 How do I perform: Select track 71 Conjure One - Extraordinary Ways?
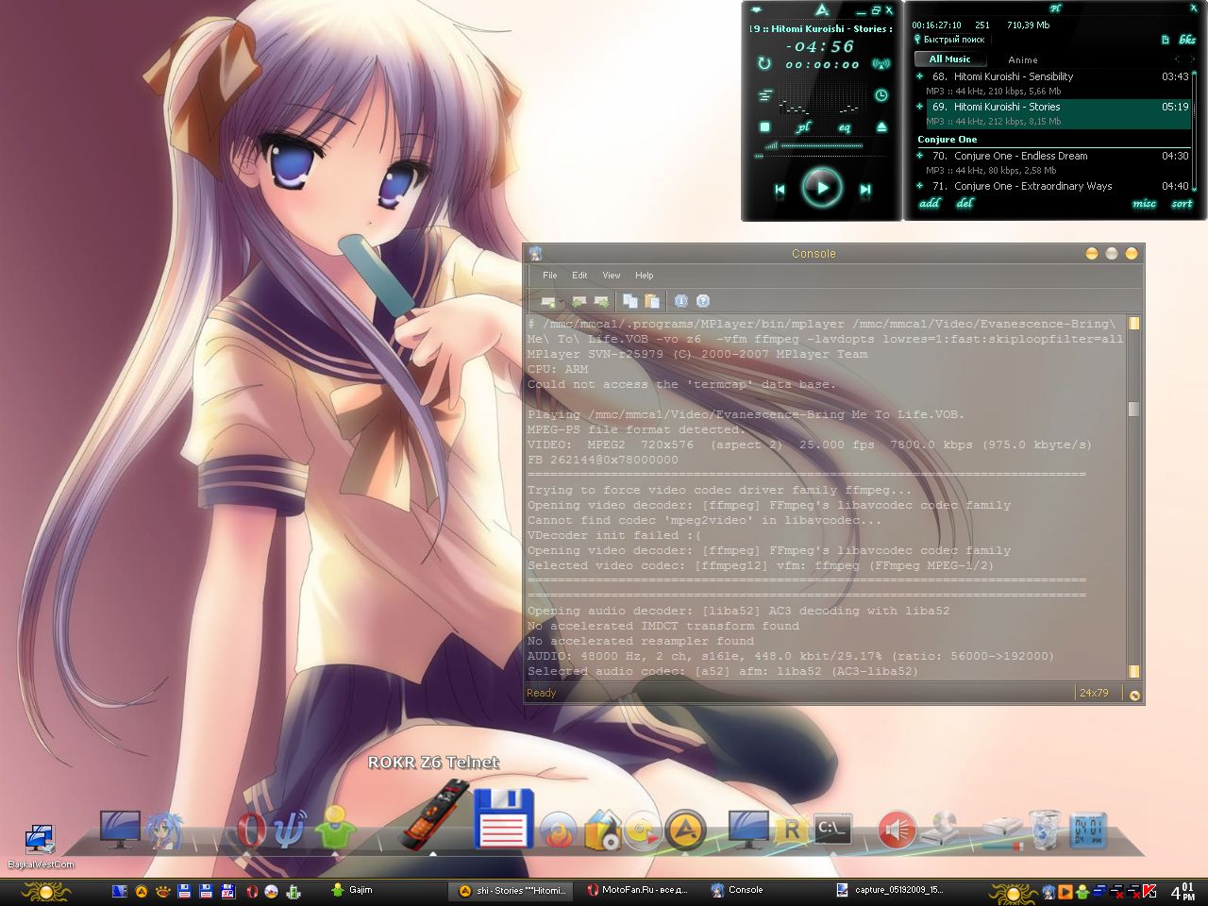point(1051,187)
